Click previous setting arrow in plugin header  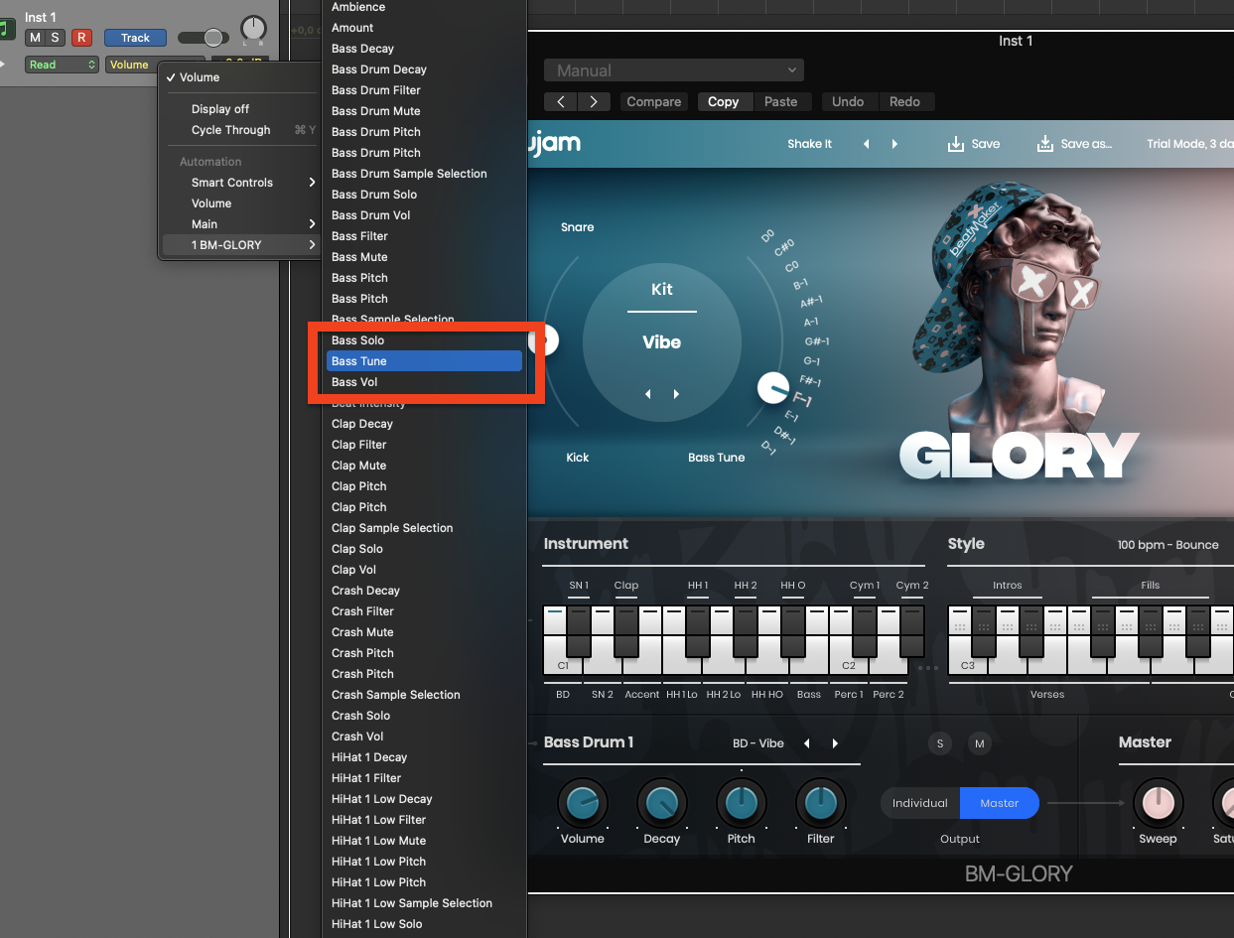[561, 101]
